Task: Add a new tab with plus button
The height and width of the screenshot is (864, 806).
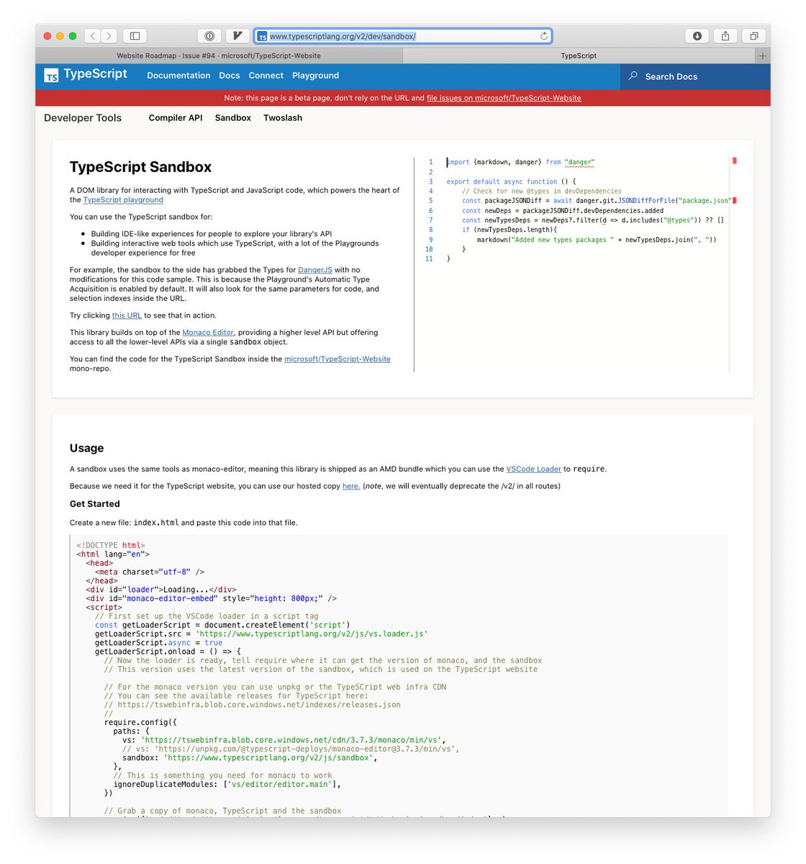Action: click(x=763, y=55)
